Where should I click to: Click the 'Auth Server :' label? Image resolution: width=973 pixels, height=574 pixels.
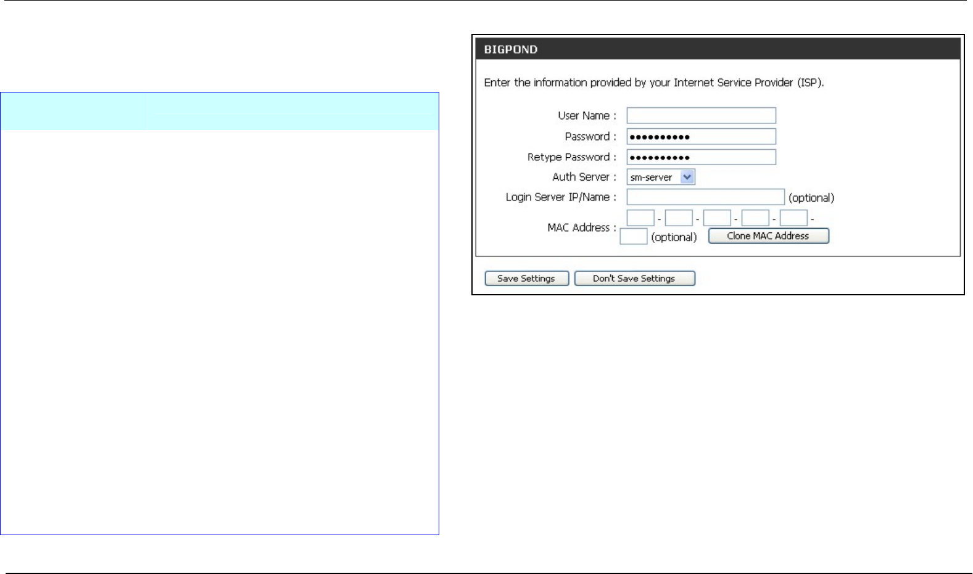pos(584,177)
